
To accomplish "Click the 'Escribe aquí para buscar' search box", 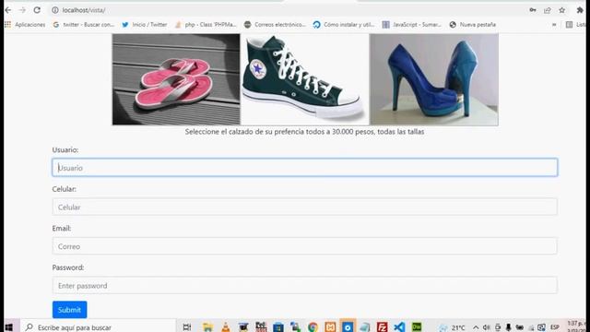I will [98, 327].
